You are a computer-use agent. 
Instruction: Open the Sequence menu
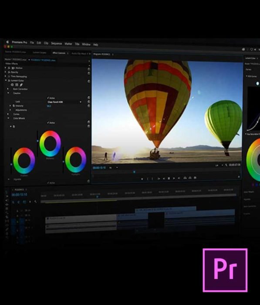point(56,44)
